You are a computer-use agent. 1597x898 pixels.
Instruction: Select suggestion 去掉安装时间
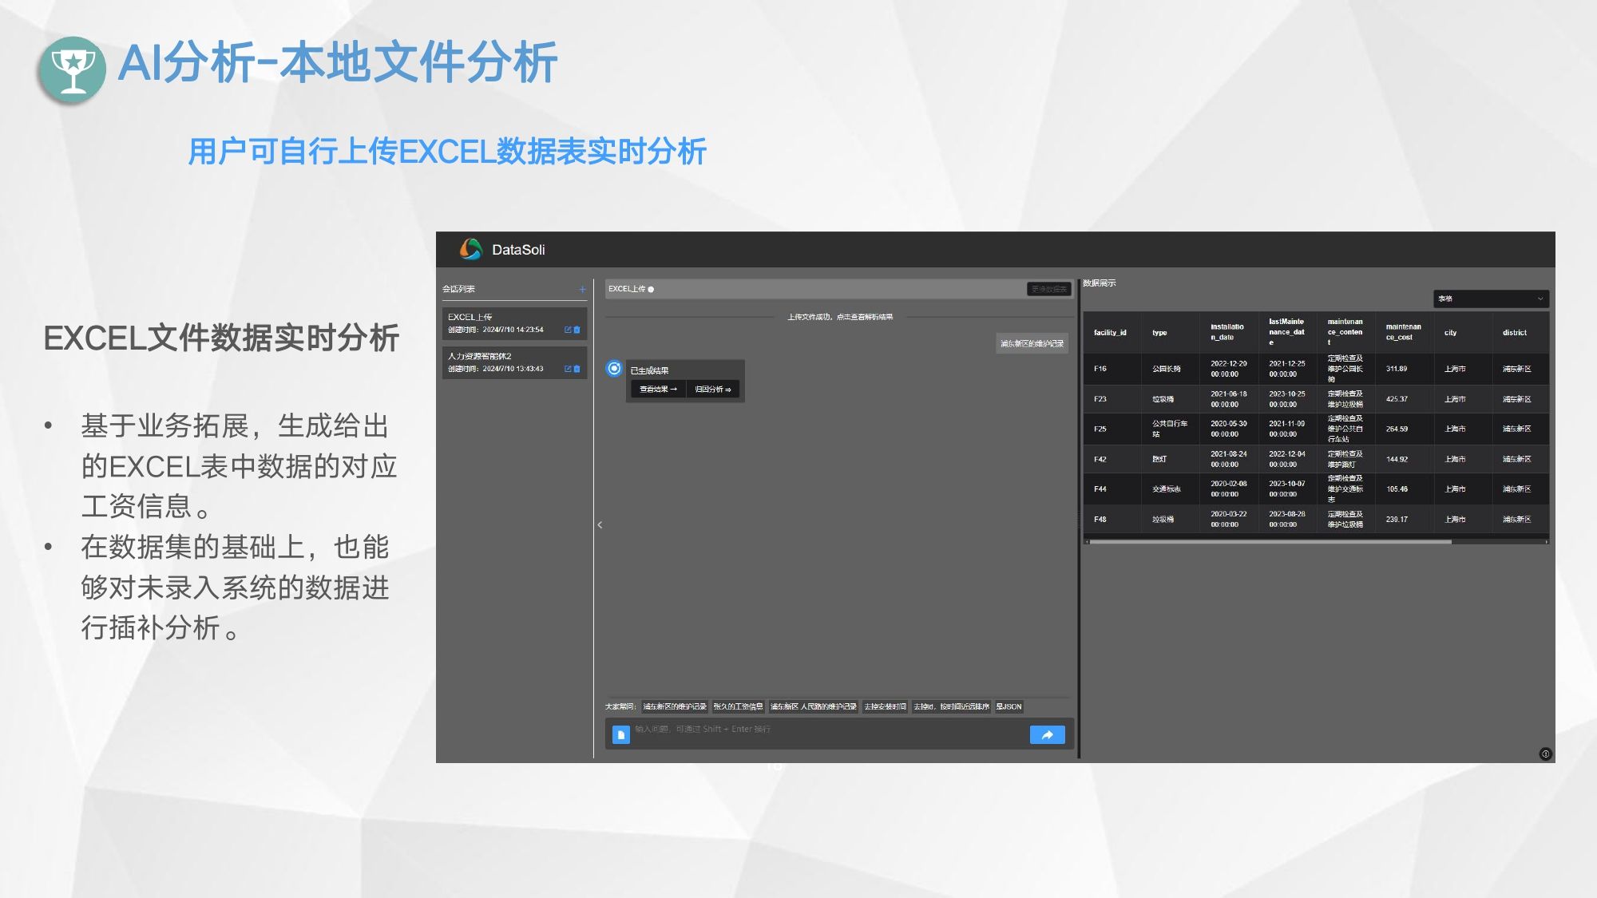point(885,706)
